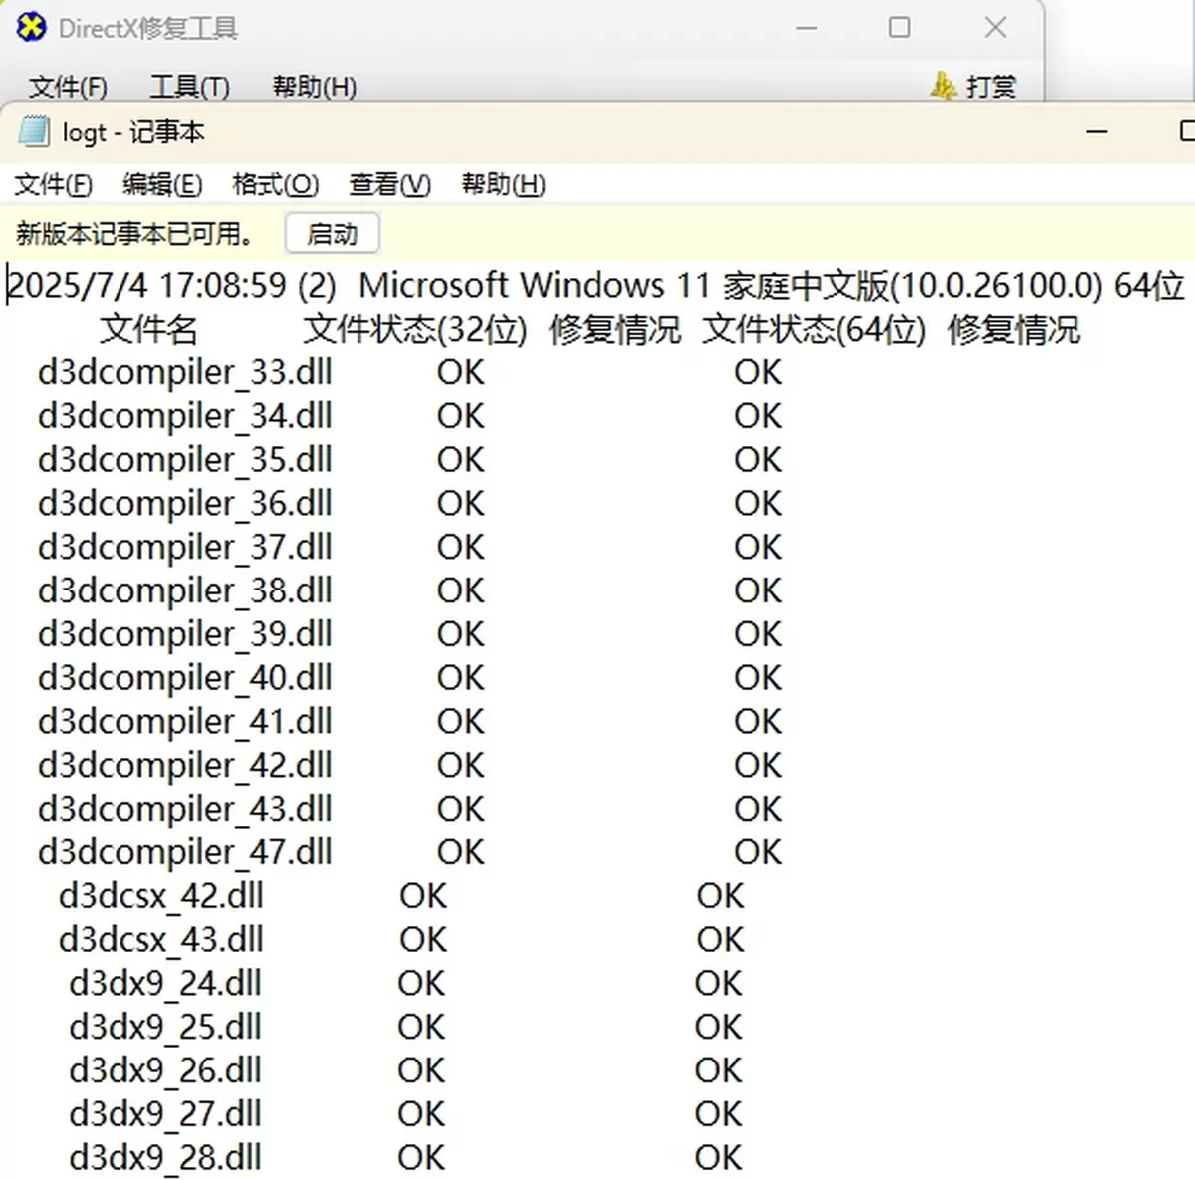Viewport: 1195px width, 1180px height.
Task: Click d3dcompiler_43.dll in the log
Action: click(185, 810)
